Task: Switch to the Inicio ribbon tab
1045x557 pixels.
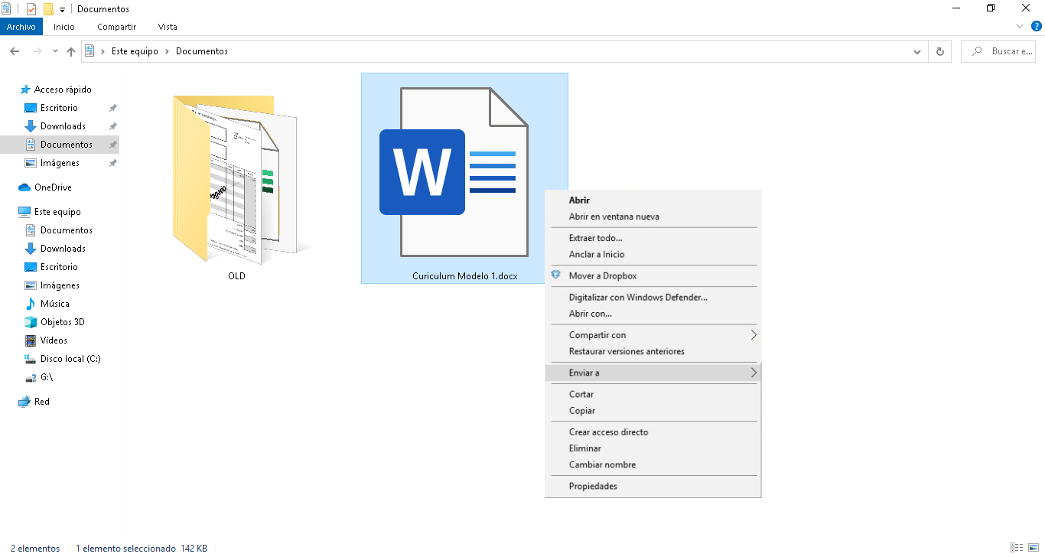Action: pyautogui.click(x=64, y=27)
